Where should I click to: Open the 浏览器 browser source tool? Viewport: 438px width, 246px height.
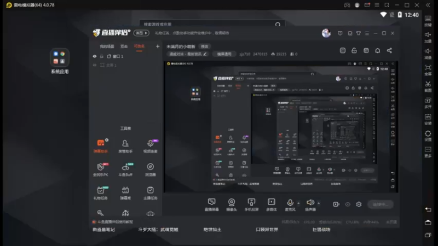tap(150, 169)
